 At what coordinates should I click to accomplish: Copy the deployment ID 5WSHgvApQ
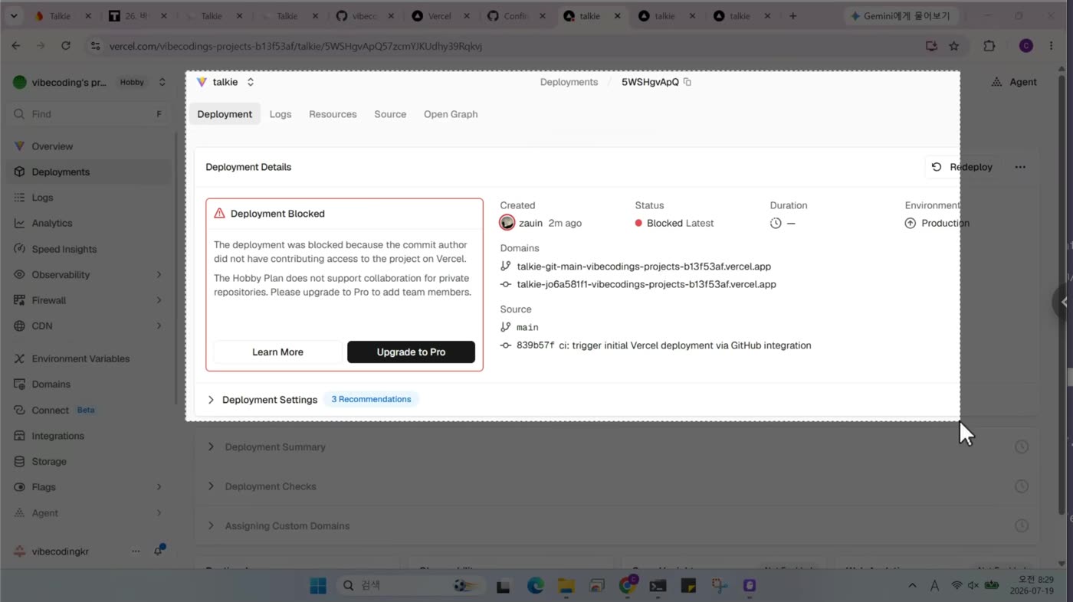pos(687,82)
